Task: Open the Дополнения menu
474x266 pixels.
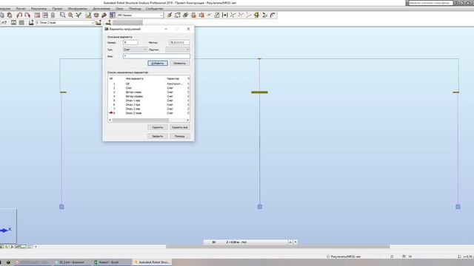Action: click(x=101, y=9)
